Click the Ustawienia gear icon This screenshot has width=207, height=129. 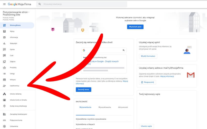tap(4, 126)
